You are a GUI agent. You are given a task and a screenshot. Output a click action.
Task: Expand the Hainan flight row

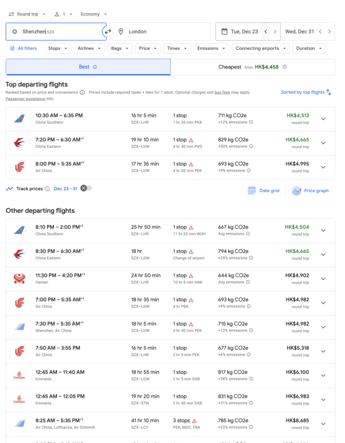(x=323, y=279)
